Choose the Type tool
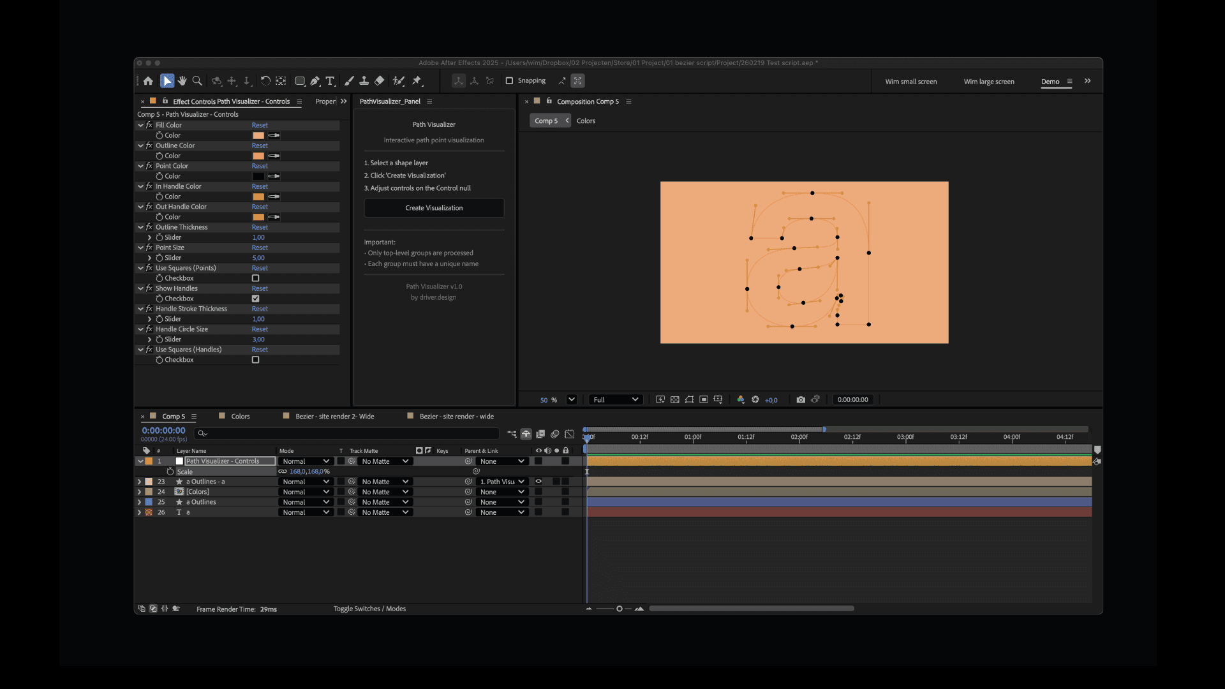The height and width of the screenshot is (689, 1225). 330,81
